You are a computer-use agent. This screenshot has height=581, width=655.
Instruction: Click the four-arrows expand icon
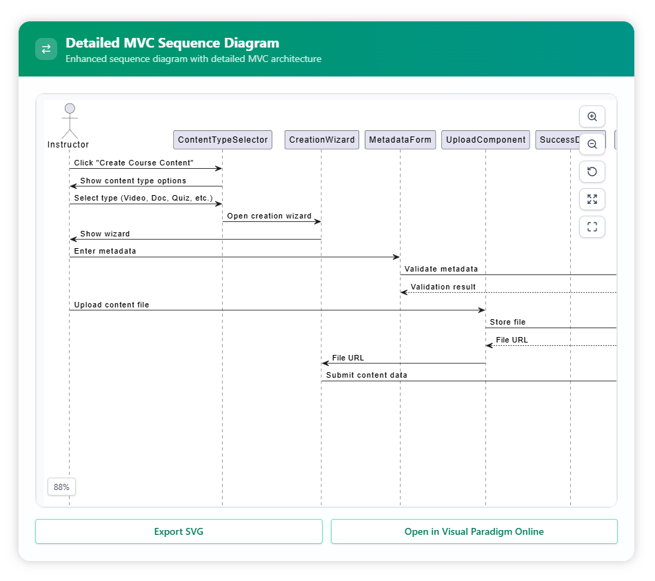[x=592, y=199]
